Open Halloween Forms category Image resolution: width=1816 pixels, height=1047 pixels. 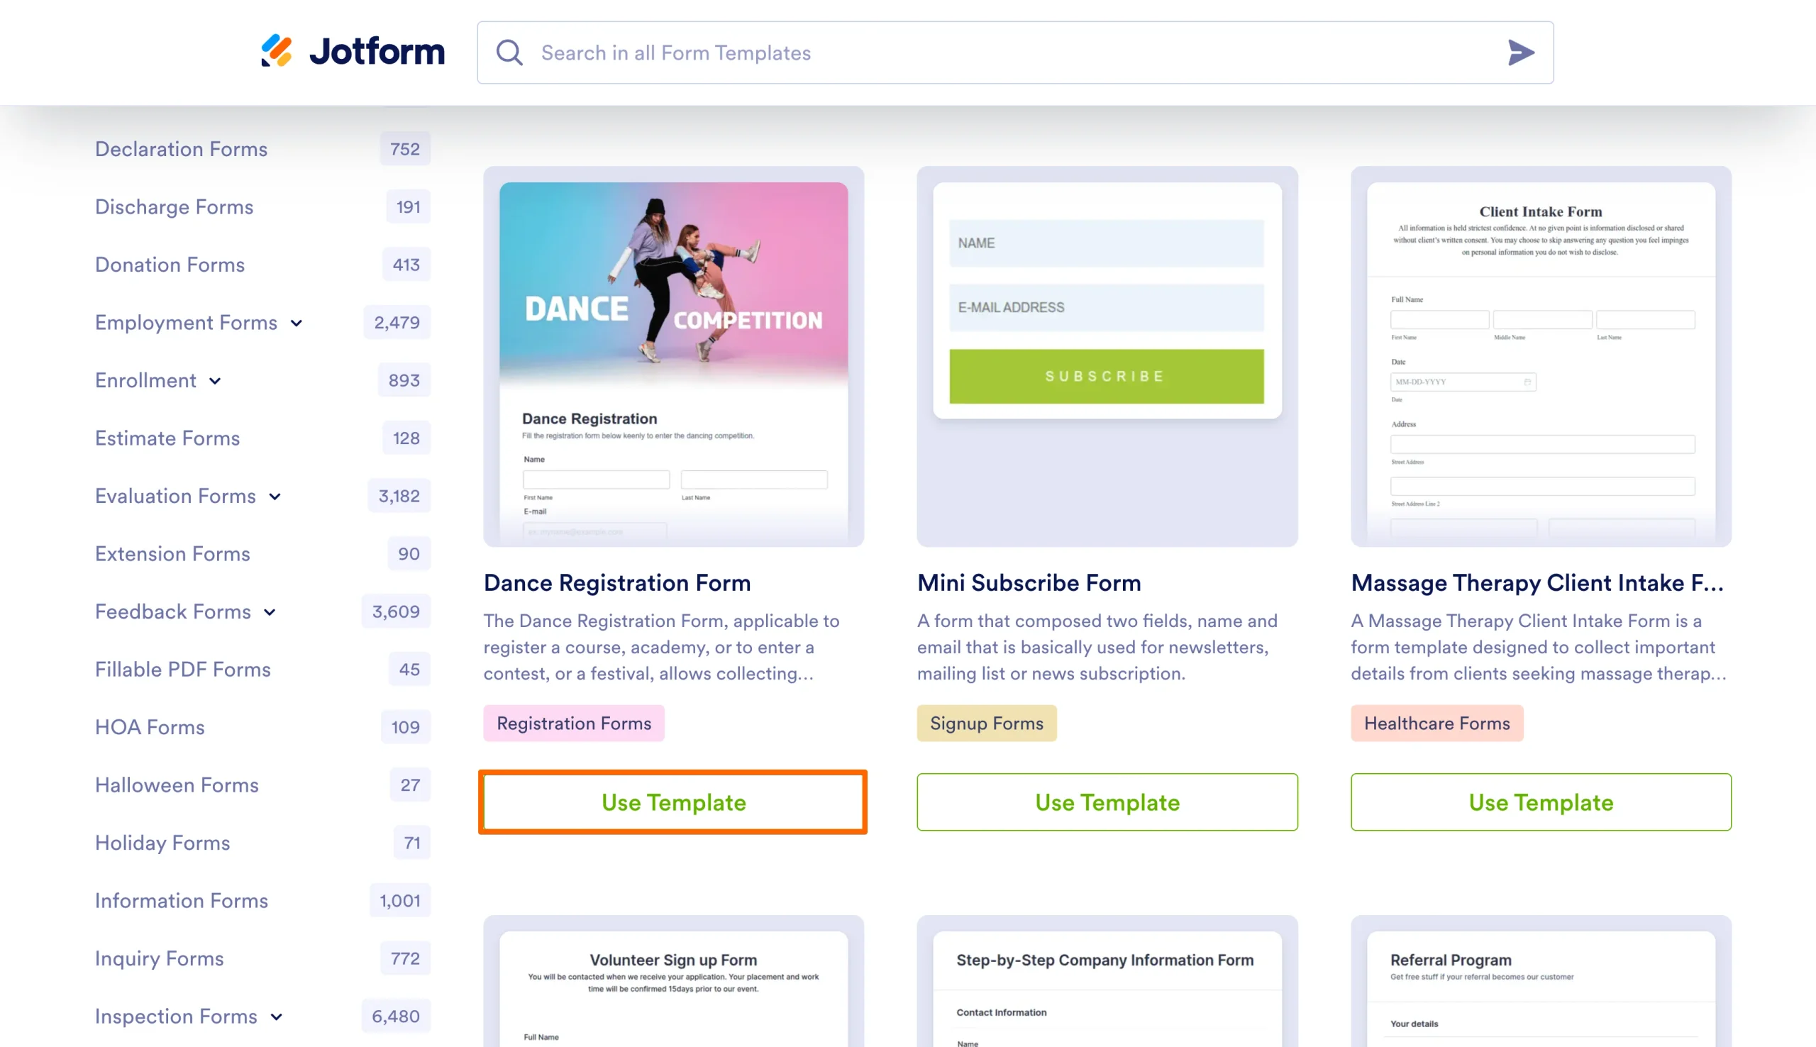point(177,785)
